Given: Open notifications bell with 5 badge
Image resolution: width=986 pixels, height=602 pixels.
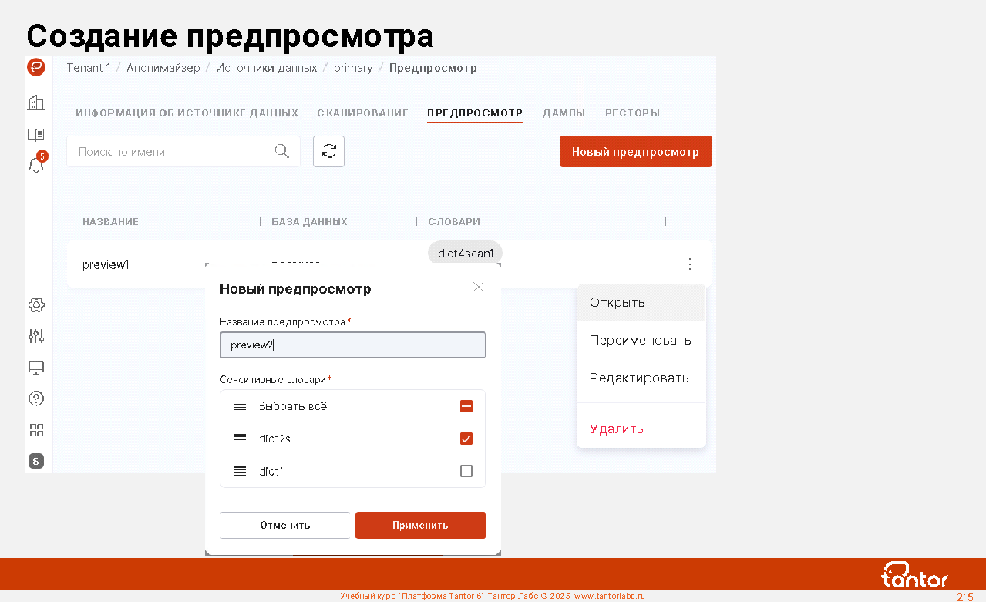Looking at the screenshot, I should pyautogui.click(x=36, y=164).
